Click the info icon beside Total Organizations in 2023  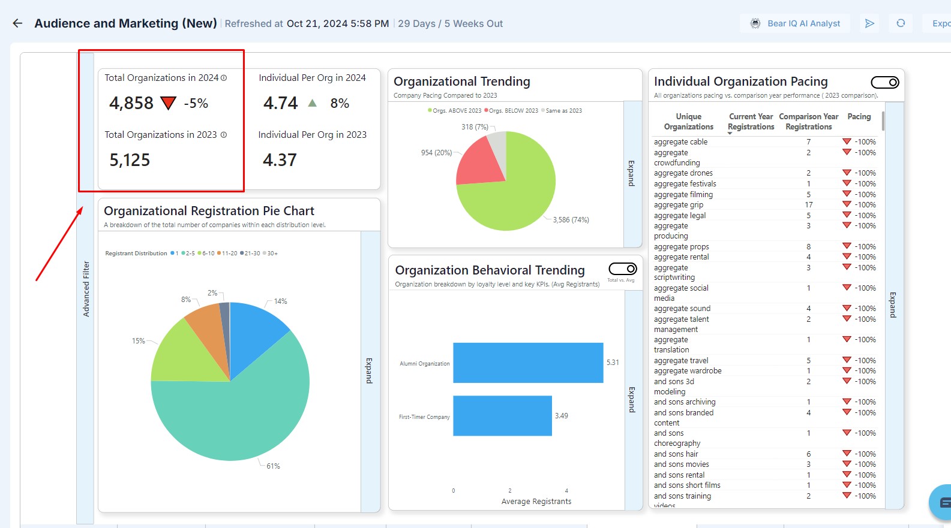224,135
